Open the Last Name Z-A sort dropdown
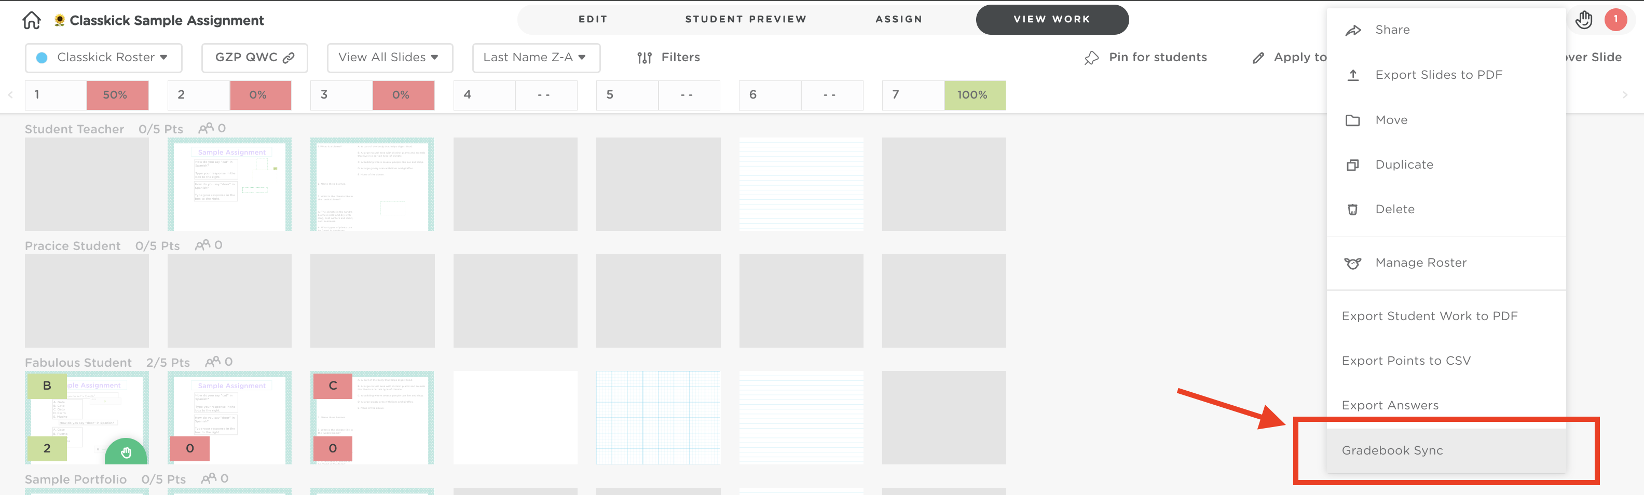This screenshot has height=495, width=1644. pyautogui.click(x=536, y=58)
